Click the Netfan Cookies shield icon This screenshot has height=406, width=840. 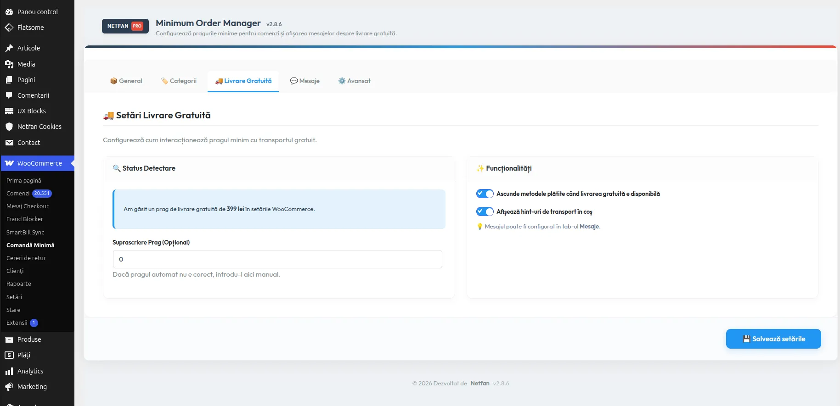pyautogui.click(x=9, y=127)
